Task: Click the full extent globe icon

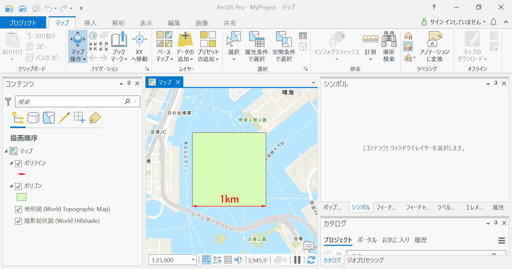Action: [x=93, y=35]
